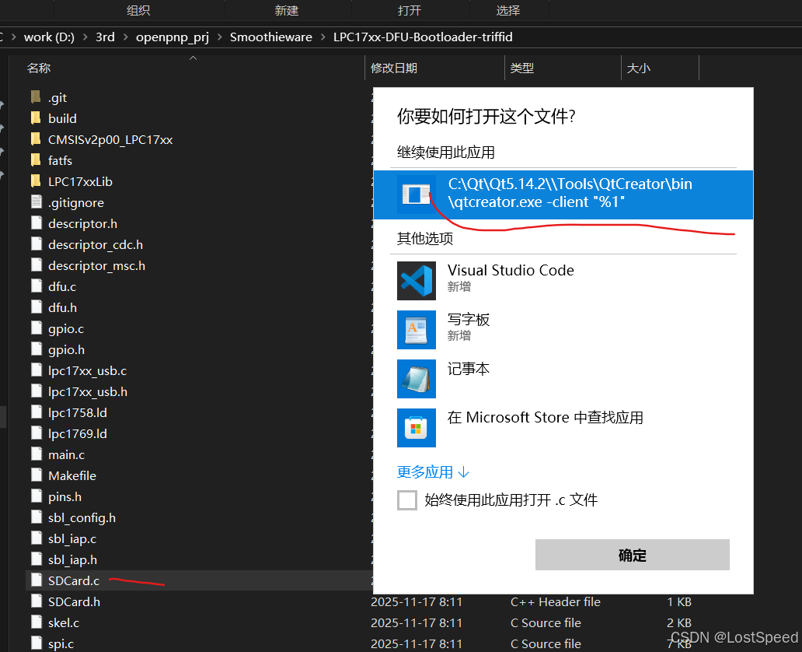Enable always open .c files with this app
This screenshot has width=802, height=652.
[x=407, y=500]
